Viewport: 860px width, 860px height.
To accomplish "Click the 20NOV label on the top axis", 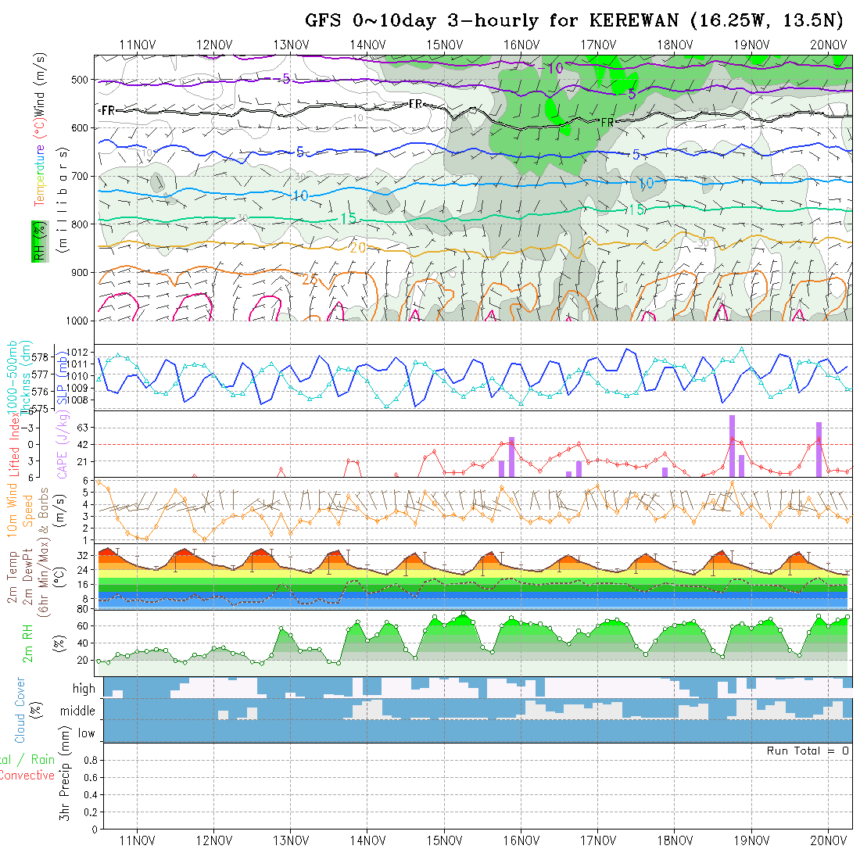I will [x=827, y=45].
